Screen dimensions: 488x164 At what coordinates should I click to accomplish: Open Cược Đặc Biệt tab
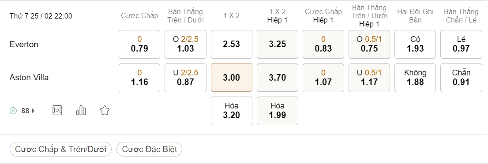tap(150, 149)
